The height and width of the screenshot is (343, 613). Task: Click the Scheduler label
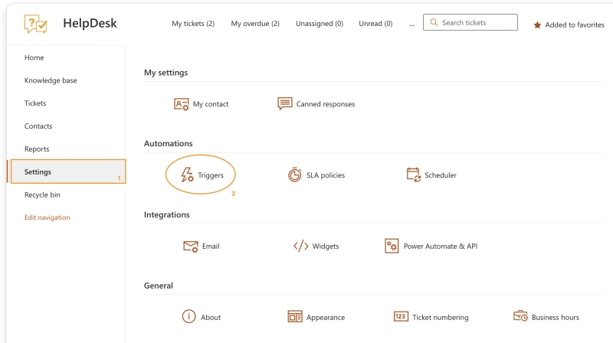point(441,175)
